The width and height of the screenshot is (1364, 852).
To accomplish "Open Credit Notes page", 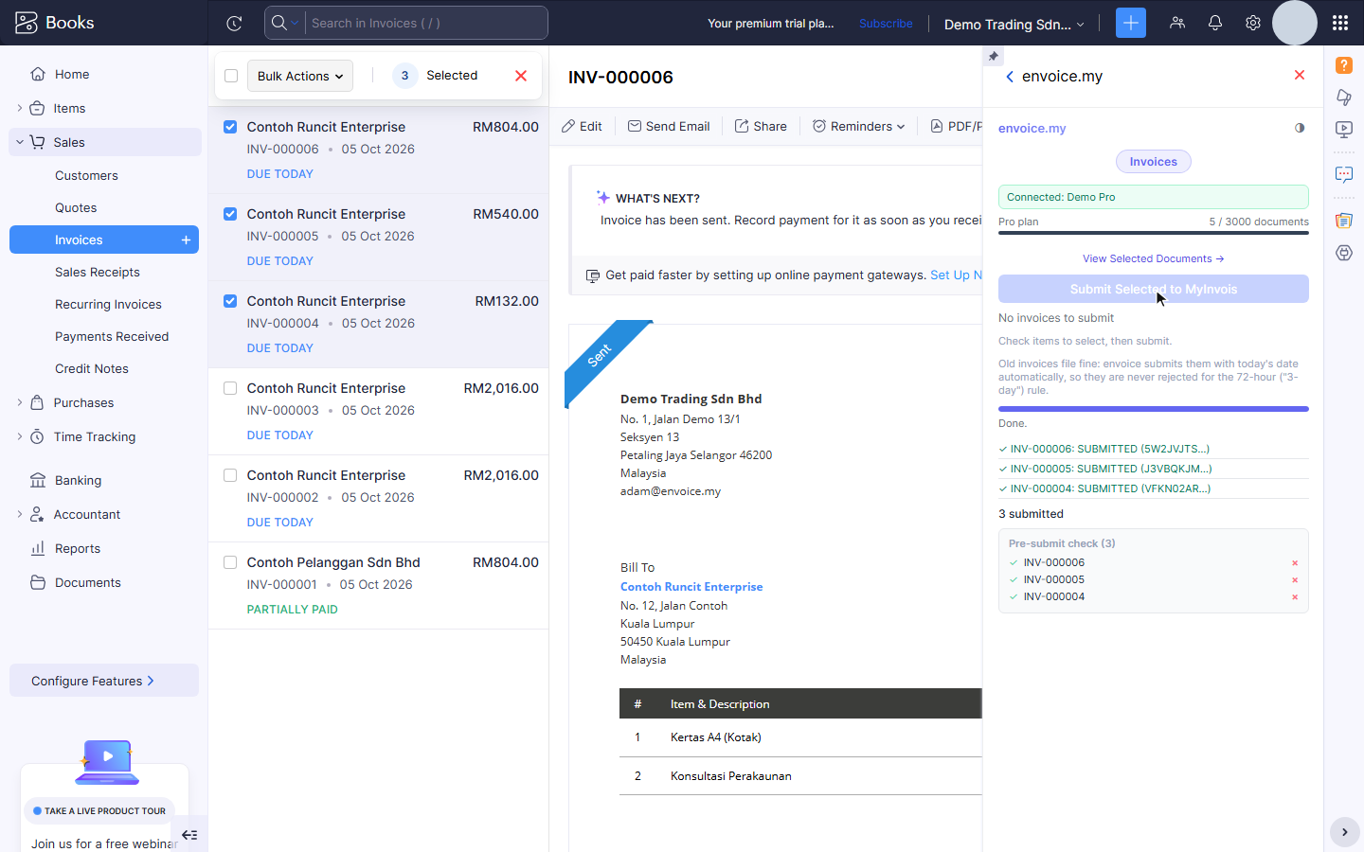I will click(x=92, y=368).
